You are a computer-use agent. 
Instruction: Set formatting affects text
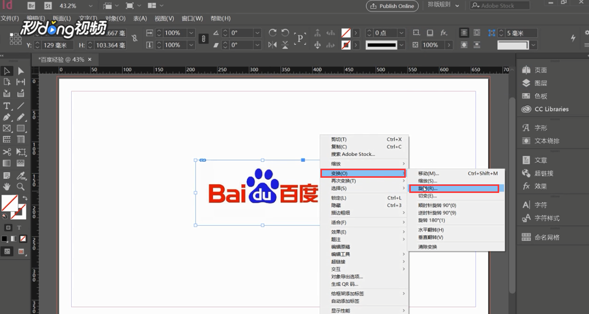(x=19, y=227)
